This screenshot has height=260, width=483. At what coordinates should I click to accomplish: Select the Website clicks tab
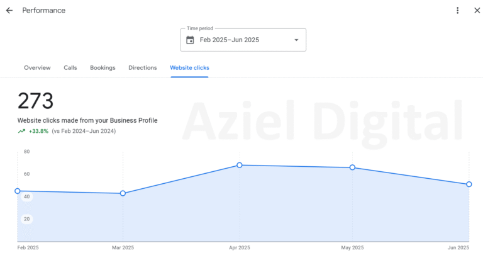coord(189,67)
